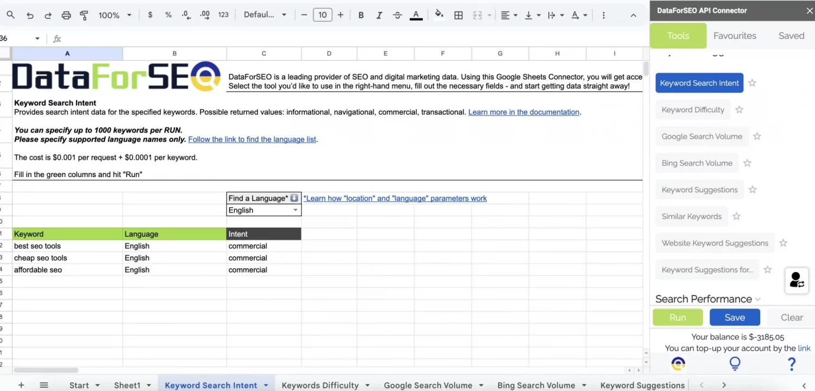Toggle strikethrough formatting
815x391 pixels.
(x=397, y=15)
